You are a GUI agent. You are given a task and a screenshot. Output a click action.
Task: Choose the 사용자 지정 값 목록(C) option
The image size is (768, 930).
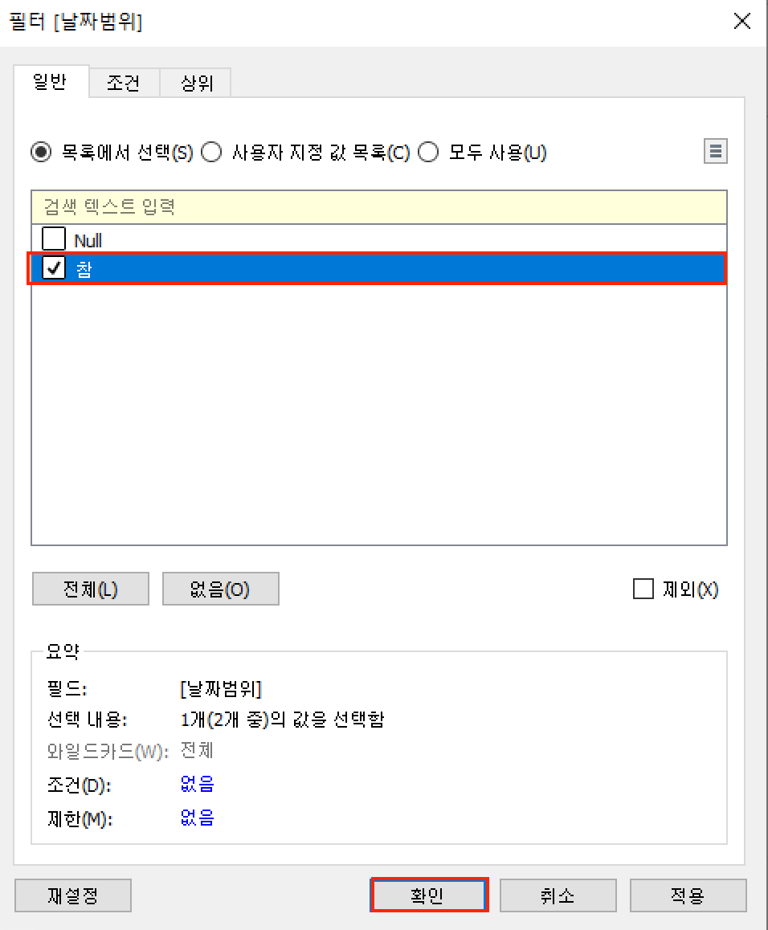click(211, 153)
